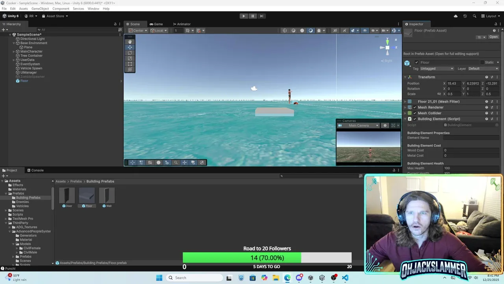Viewport: 504px width, 284px height.
Task: Select the Door prefab thumbnail
Action: (67, 195)
